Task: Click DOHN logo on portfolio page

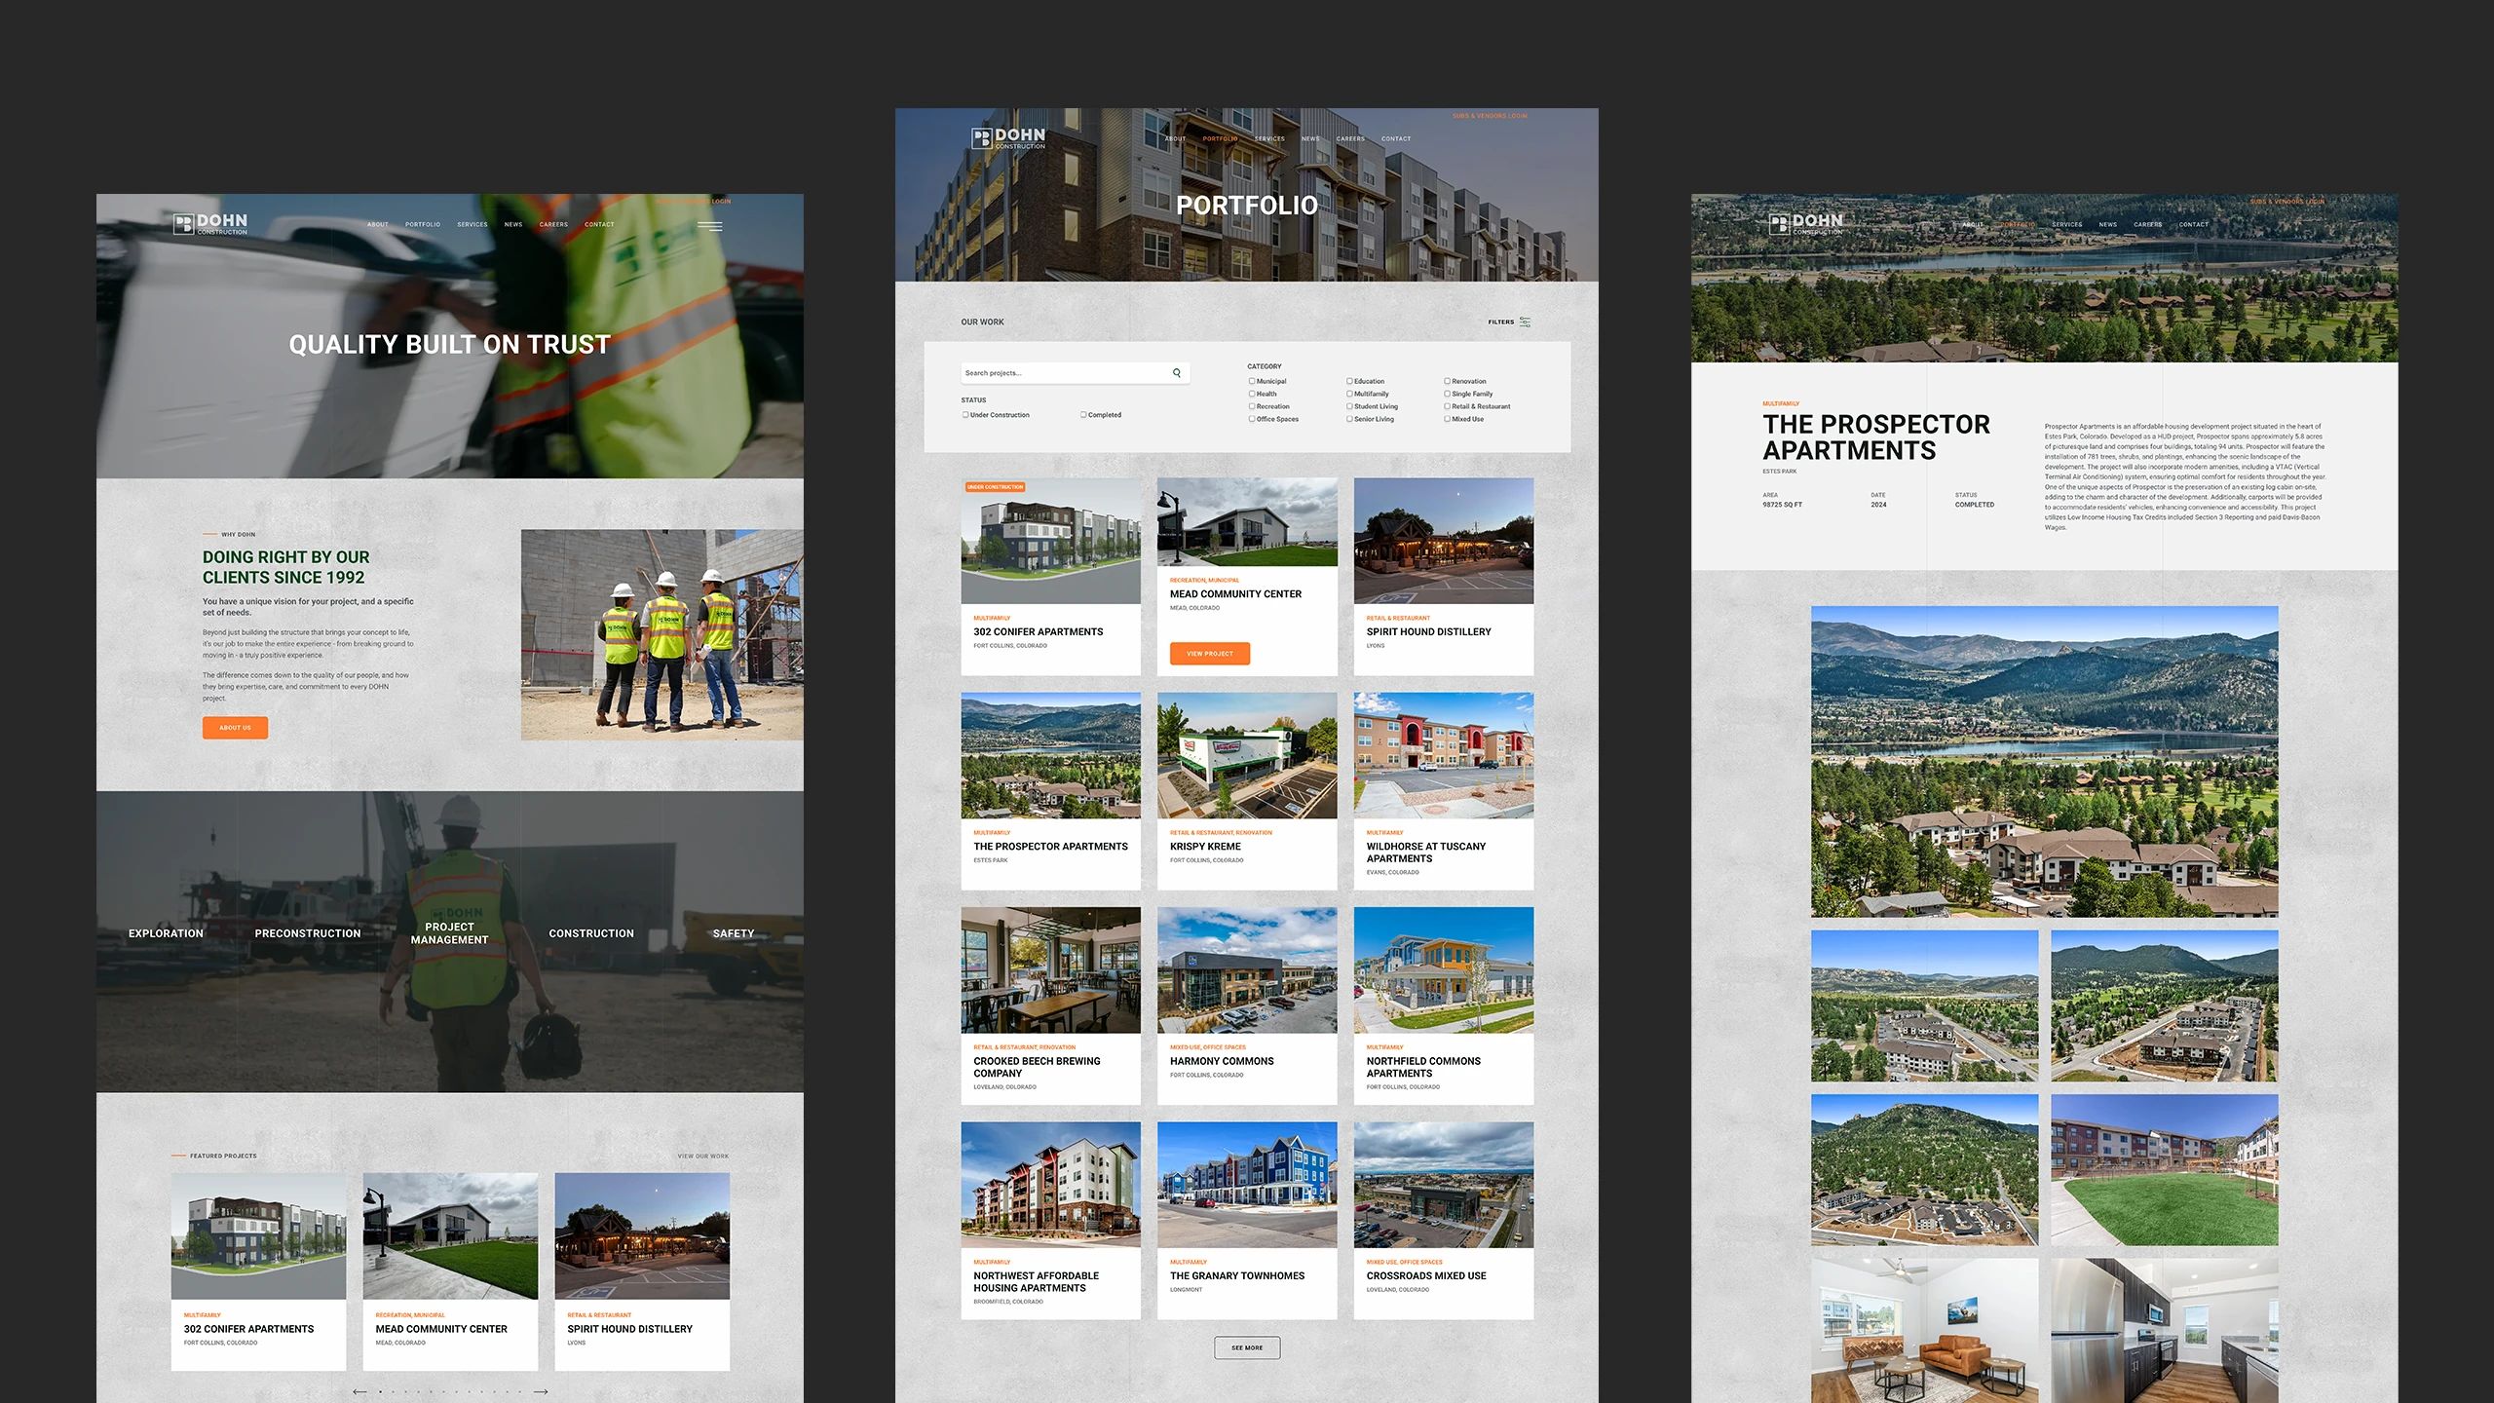Action: point(1008,138)
